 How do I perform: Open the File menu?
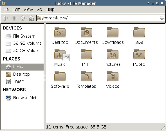point(6,10)
